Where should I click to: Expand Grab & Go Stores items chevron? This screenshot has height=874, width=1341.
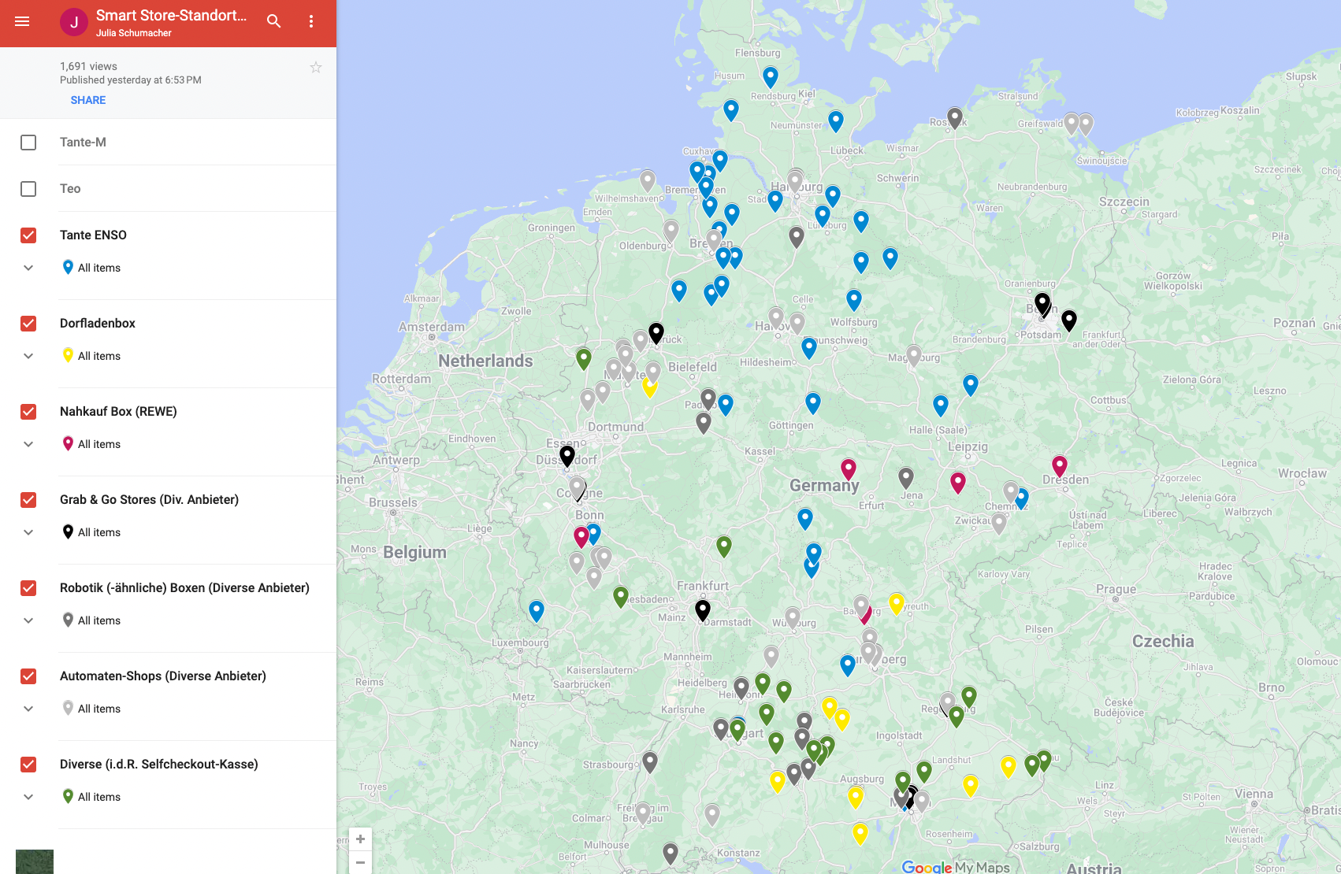tap(28, 532)
